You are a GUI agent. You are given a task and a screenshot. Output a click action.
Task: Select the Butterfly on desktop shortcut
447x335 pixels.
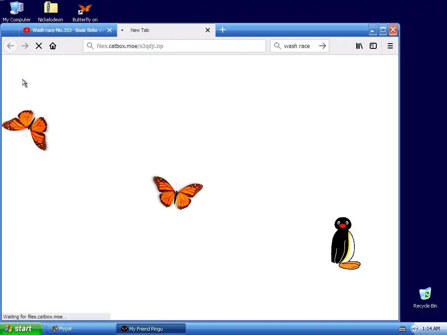tap(85, 12)
